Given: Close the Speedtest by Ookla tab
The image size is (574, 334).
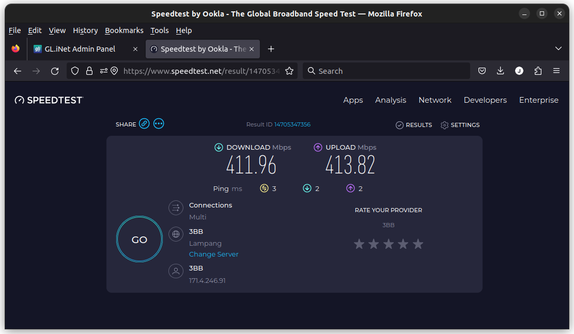Looking at the screenshot, I should 252,49.
